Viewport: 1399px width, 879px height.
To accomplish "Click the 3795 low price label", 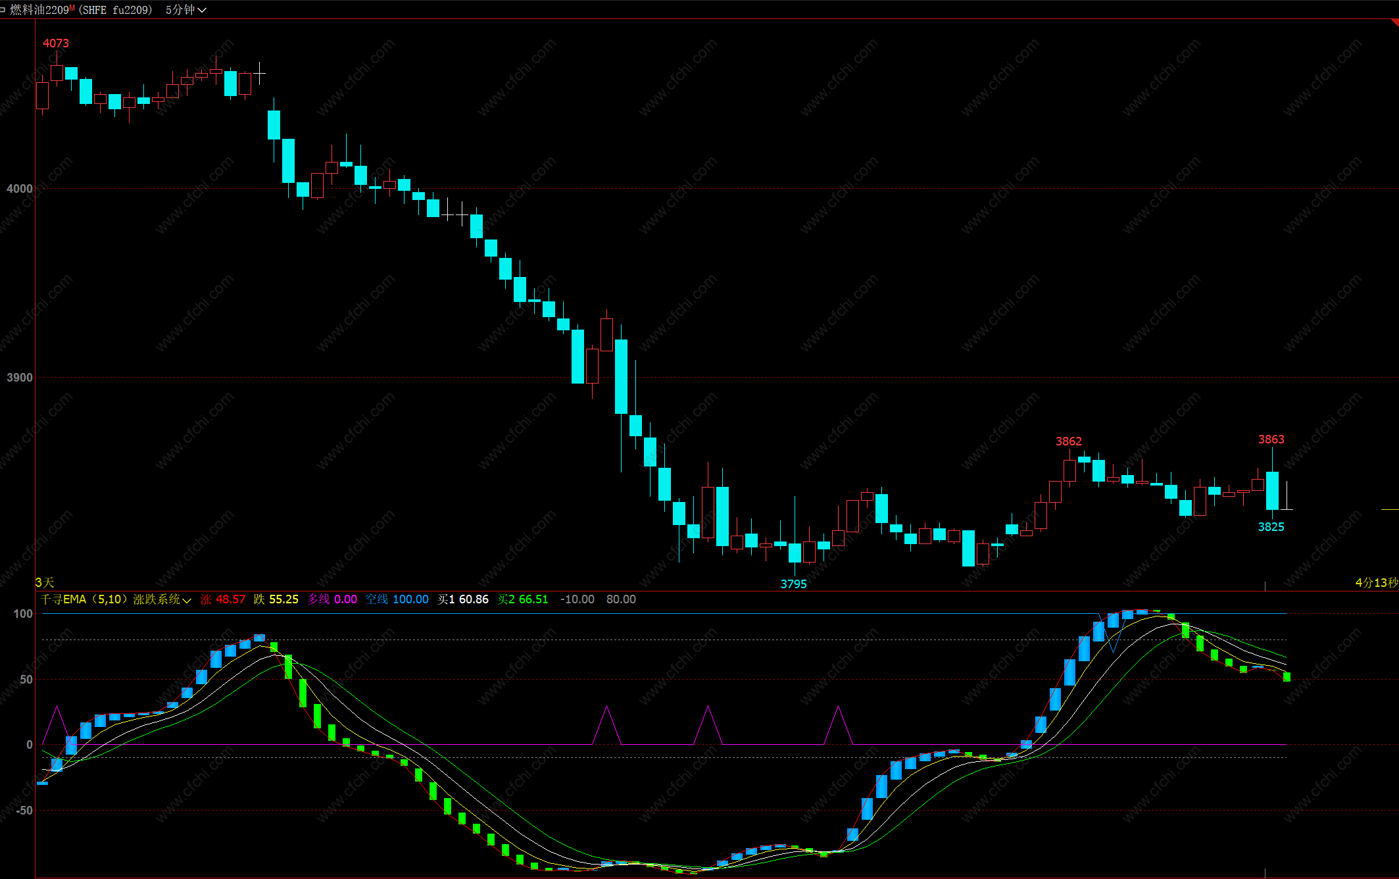I will [x=793, y=584].
